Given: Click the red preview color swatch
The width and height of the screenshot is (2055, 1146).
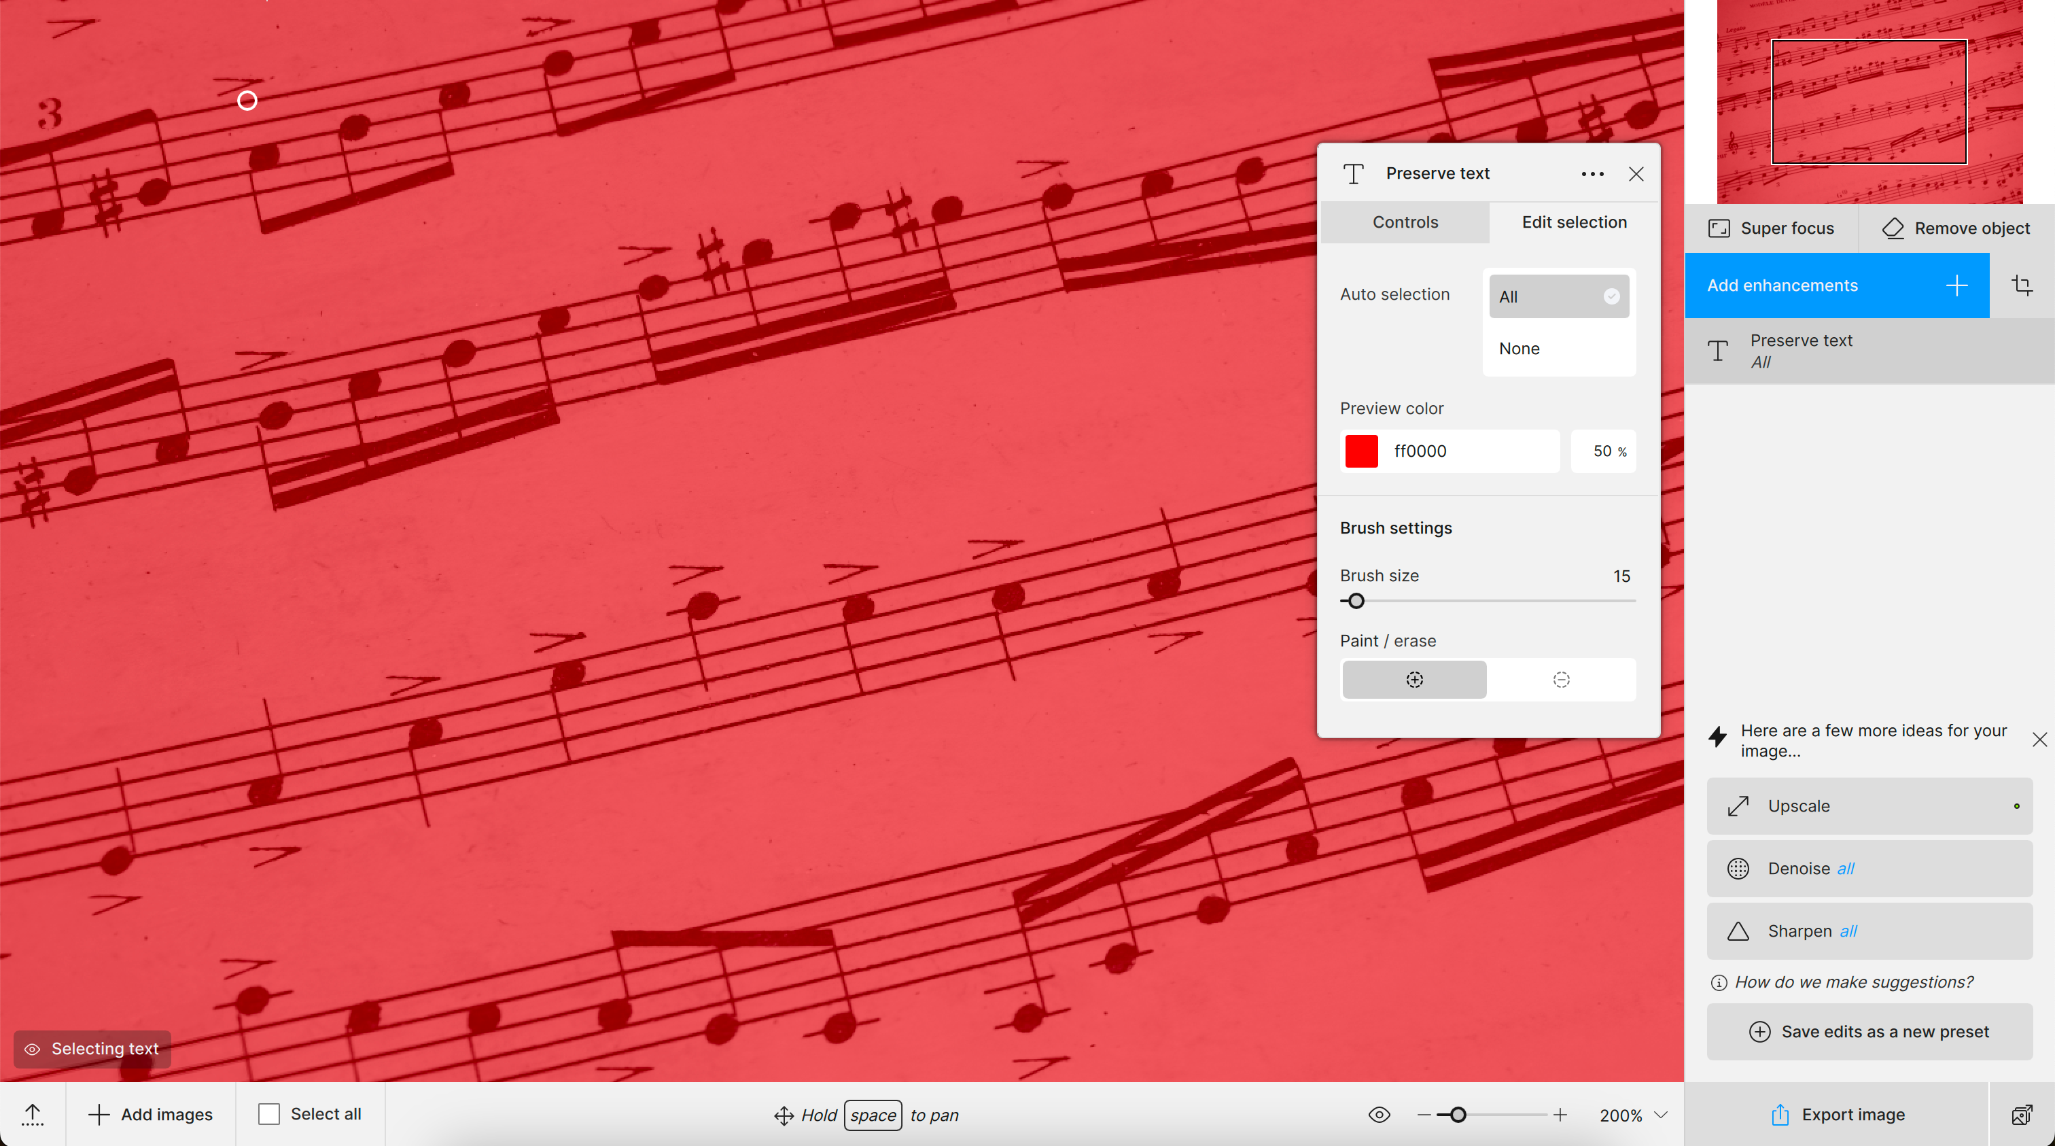Looking at the screenshot, I should pos(1361,451).
